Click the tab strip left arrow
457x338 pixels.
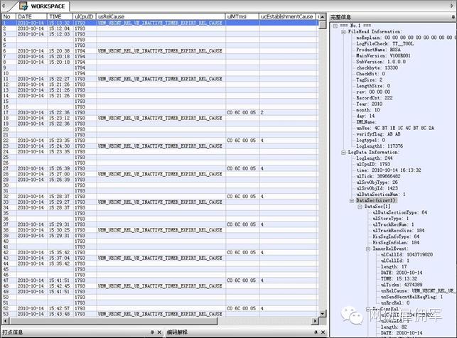[4, 6]
